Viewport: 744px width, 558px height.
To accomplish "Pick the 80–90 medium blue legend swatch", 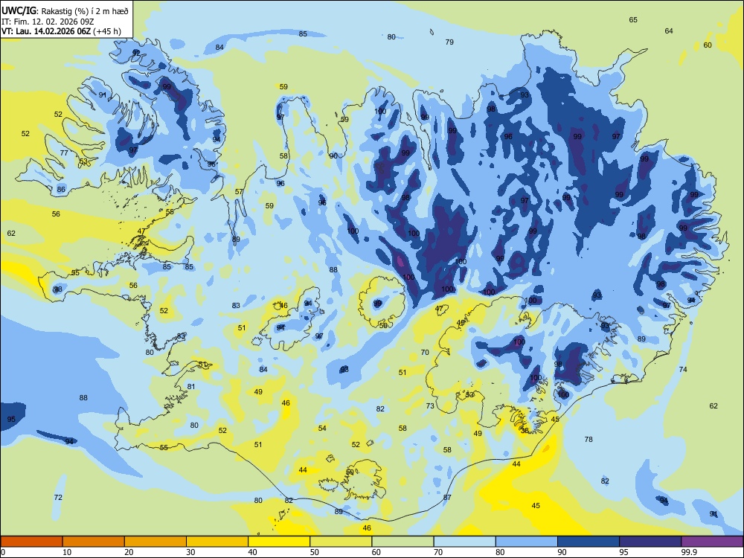I will tap(527, 542).
